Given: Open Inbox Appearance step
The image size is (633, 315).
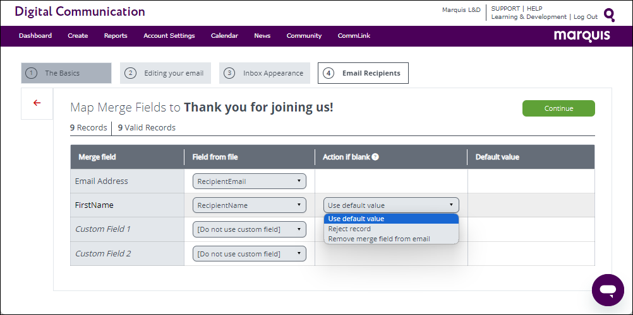Looking at the screenshot, I should tap(264, 73).
